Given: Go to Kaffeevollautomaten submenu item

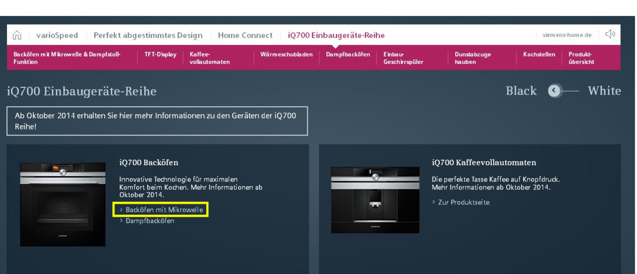Looking at the screenshot, I should tap(209, 58).
